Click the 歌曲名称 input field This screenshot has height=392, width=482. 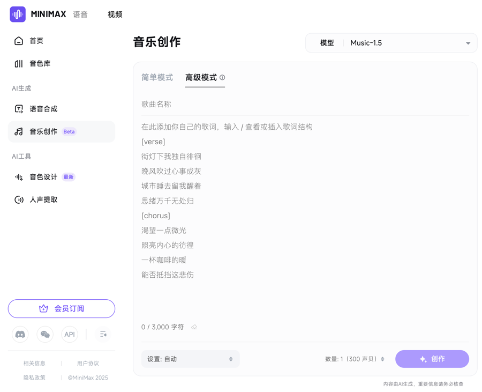[x=305, y=105]
